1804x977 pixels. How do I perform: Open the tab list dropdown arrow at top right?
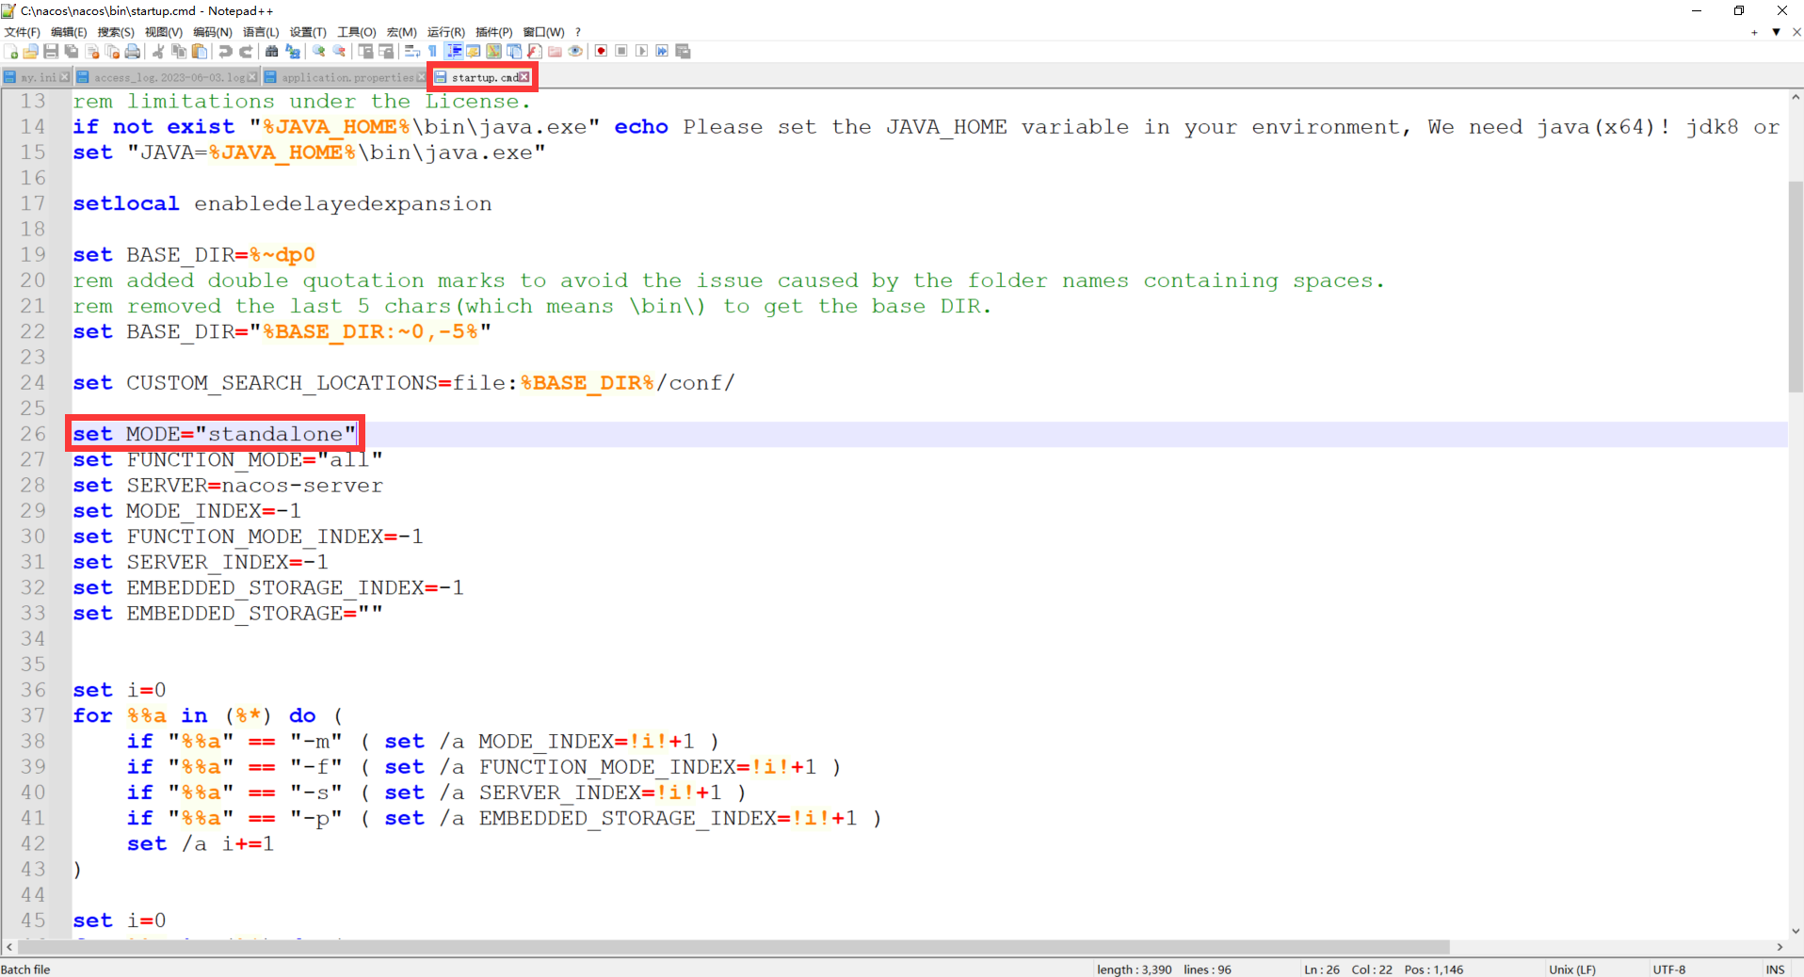[1776, 32]
